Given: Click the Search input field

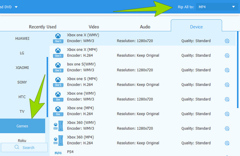Looking at the screenshot, I should point(24,148).
